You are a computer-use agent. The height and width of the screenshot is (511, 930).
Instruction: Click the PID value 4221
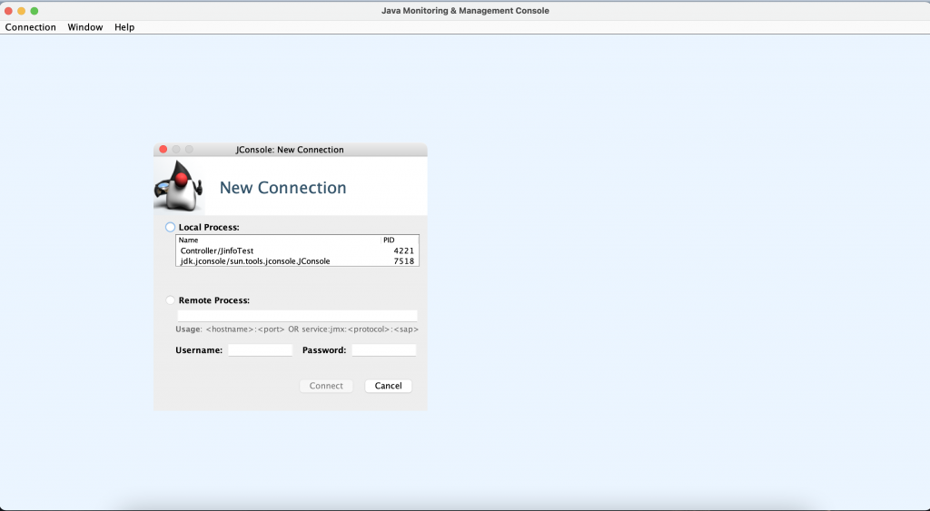coord(404,251)
